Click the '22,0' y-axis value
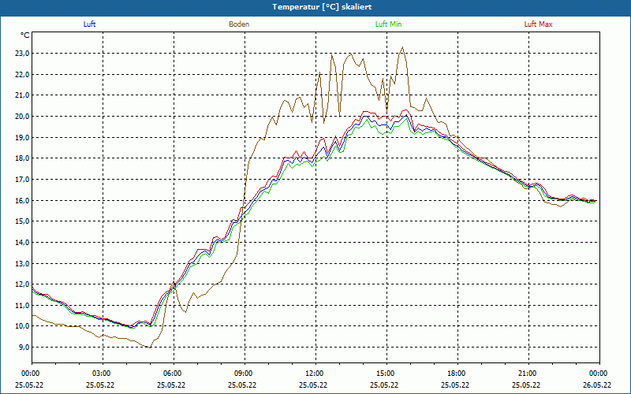This screenshot has height=394, width=631. coord(22,74)
